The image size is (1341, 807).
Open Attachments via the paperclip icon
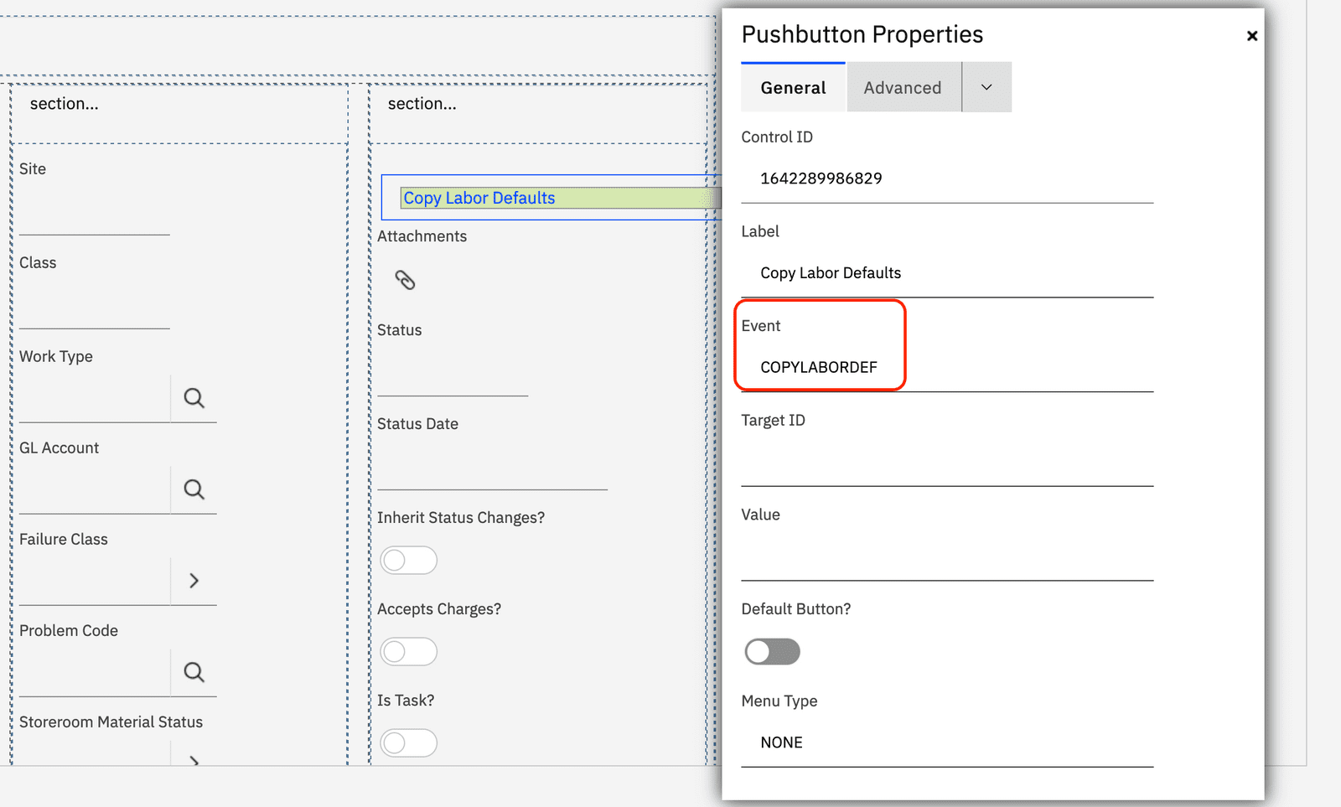click(x=405, y=280)
